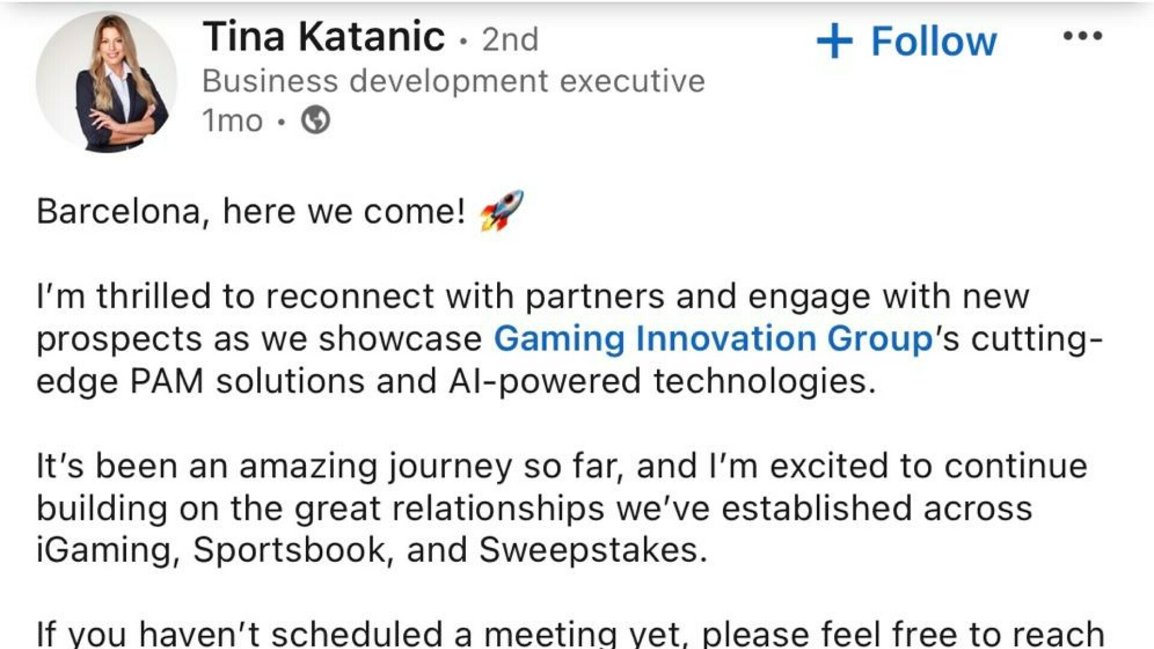Click the Tina Katanic name link
This screenshot has width=1154, height=649.
[323, 37]
